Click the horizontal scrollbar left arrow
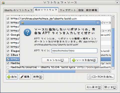The width and height of the screenshot is (120, 93). [7, 71]
